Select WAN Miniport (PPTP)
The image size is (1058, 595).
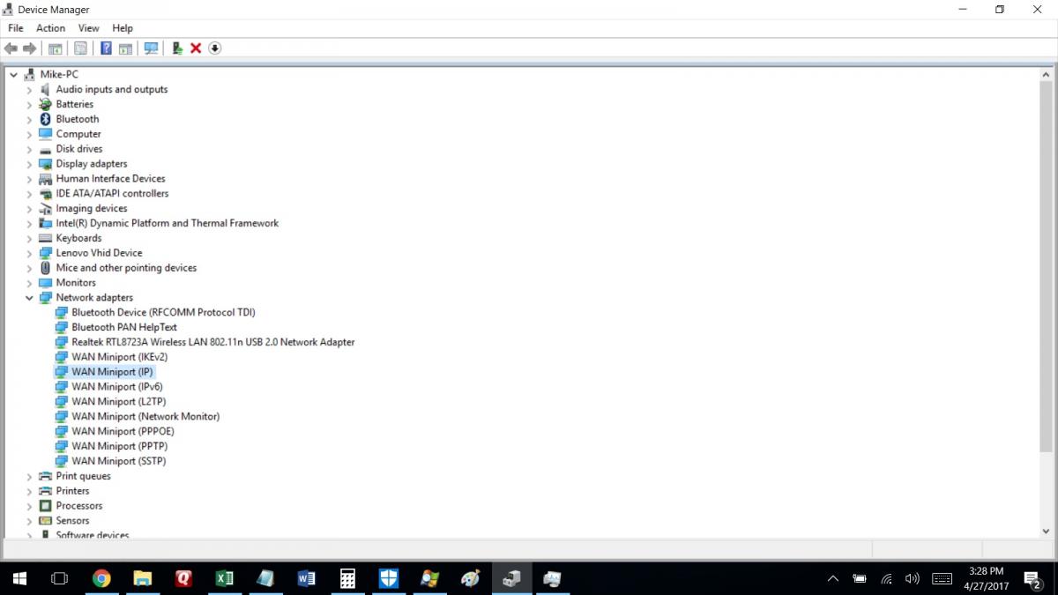pos(119,446)
